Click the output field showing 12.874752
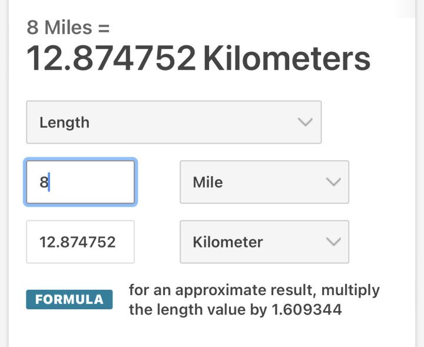Image resolution: width=424 pixels, height=347 pixels. point(80,242)
